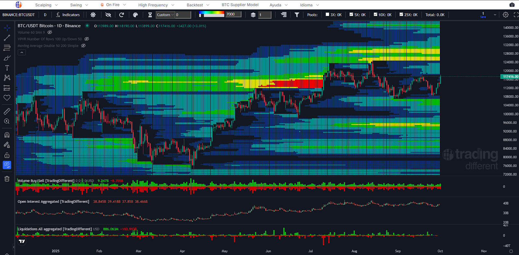Viewport: 519px width, 255px height.
Task: Activate the zoom in tool
Action: (7, 121)
